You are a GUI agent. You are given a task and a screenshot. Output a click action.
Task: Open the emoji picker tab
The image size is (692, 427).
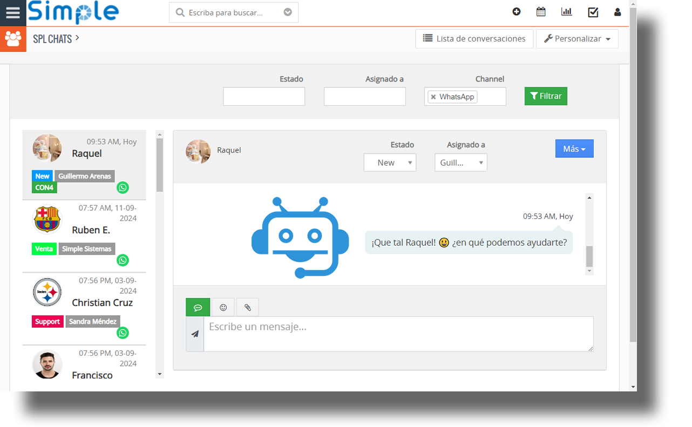pyautogui.click(x=223, y=307)
